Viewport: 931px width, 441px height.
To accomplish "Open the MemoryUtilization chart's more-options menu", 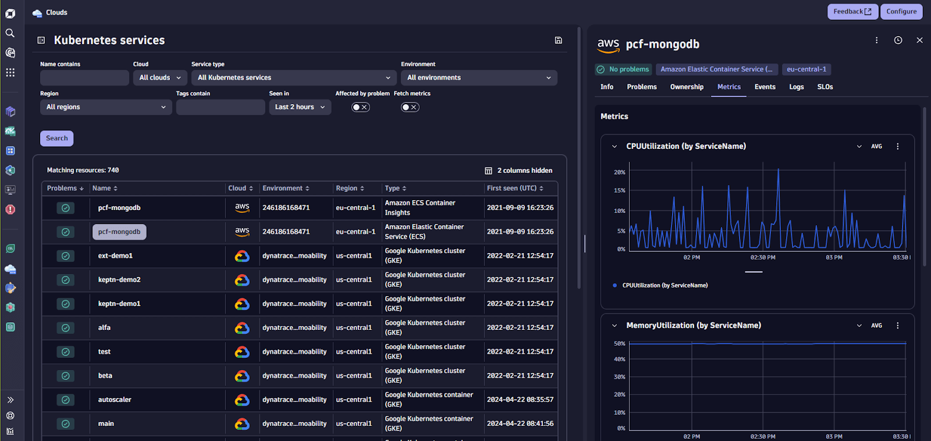I will [x=897, y=326].
